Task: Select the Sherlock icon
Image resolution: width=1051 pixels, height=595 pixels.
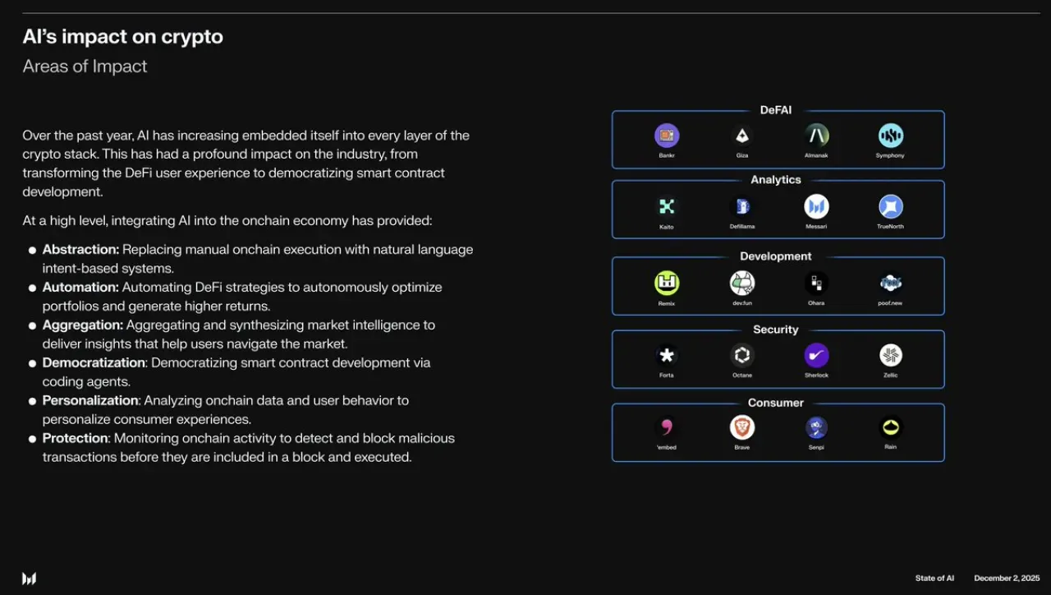Action: click(x=816, y=356)
